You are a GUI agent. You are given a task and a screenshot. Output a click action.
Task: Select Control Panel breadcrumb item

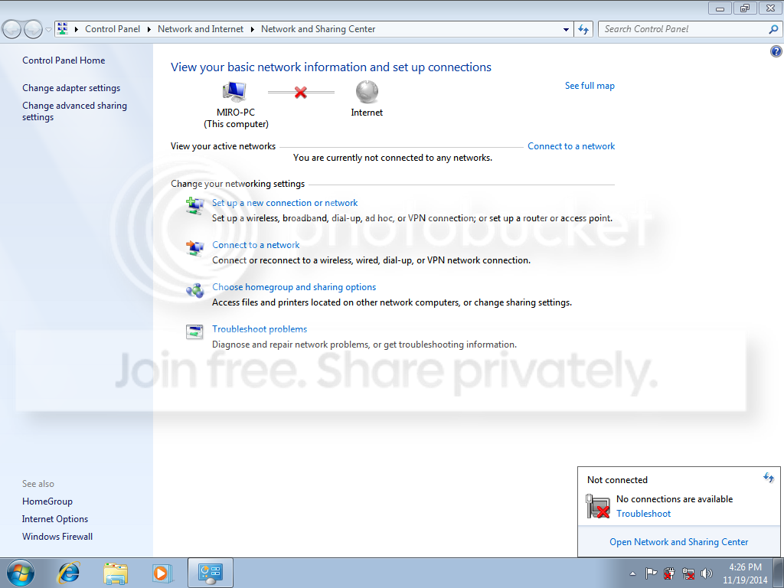coord(113,29)
